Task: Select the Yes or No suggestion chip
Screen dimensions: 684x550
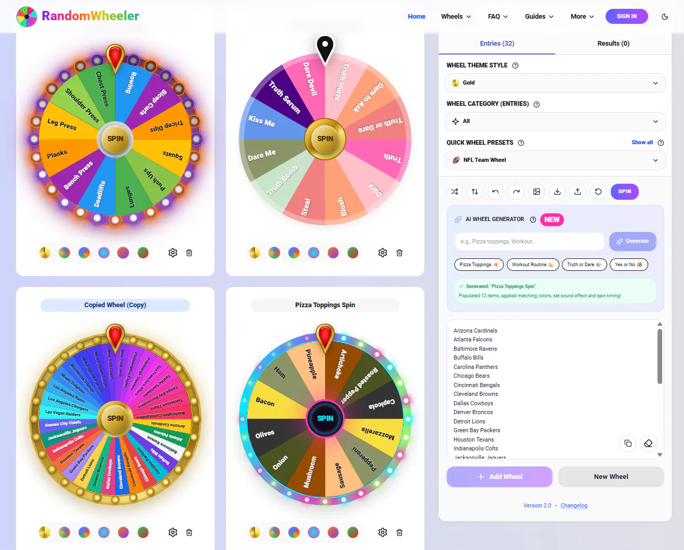Action: (628, 265)
